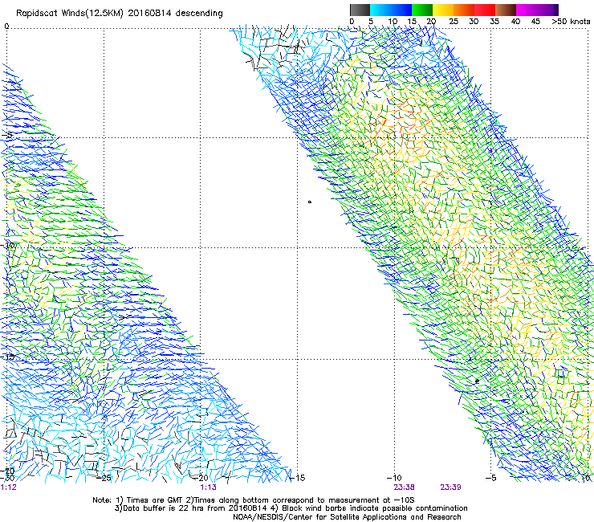The width and height of the screenshot is (594, 522).
Task: Click the '0' latitude label at top left
Action: coord(6,27)
